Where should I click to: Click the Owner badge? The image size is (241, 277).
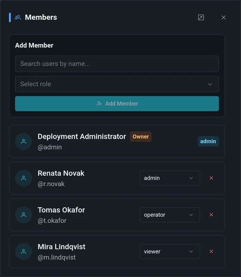tap(141, 137)
